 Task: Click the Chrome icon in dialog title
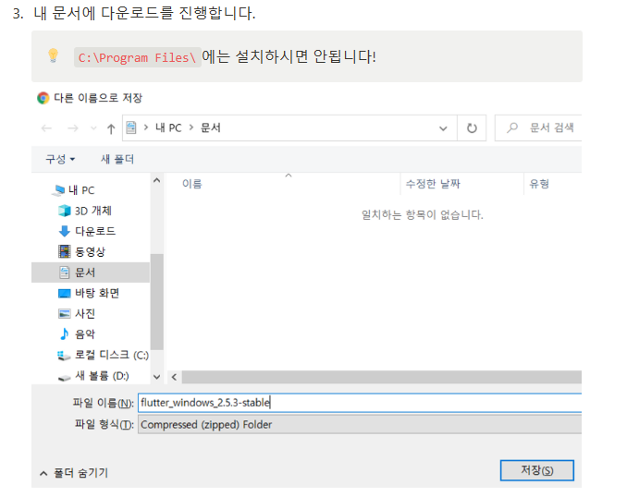click(43, 98)
